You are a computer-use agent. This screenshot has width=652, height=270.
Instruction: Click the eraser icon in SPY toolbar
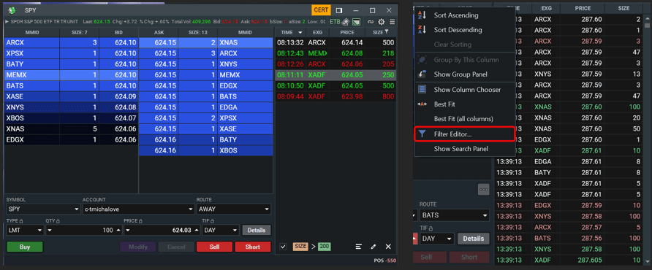pos(345,22)
